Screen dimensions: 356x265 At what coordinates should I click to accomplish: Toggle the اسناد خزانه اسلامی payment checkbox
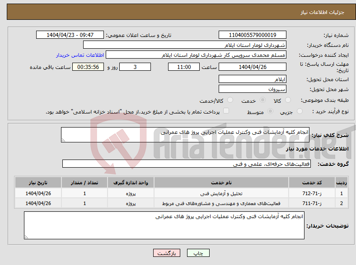226,111
